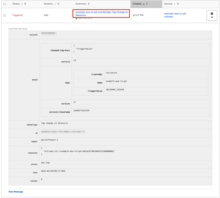Click the Status column header

click(16, 4)
